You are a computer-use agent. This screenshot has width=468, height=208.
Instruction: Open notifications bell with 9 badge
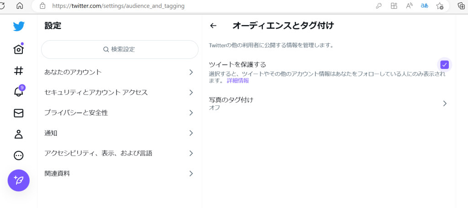coord(19,91)
